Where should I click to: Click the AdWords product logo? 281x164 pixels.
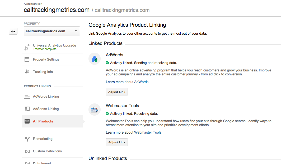pyautogui.click(x=95, y=59)
